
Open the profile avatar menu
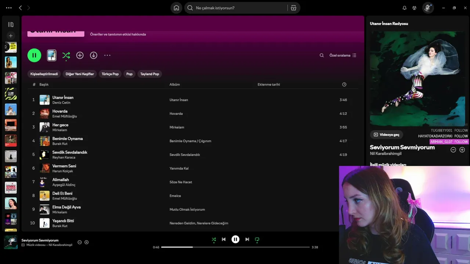pos(428,8)
